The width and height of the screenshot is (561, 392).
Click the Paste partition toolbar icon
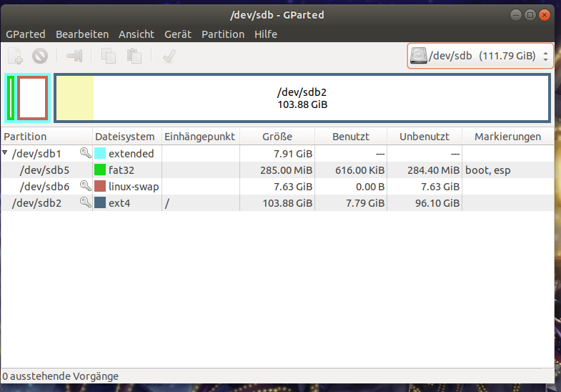(134, 56)
